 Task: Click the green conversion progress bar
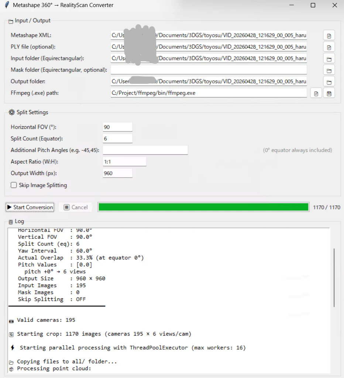[203, 207]
